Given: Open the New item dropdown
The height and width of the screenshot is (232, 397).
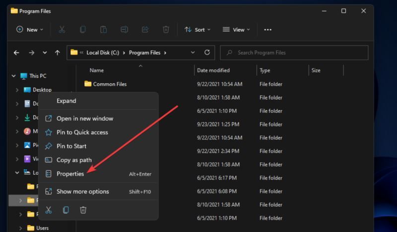Looking at the screenshot, I should (x=30, y=30).
